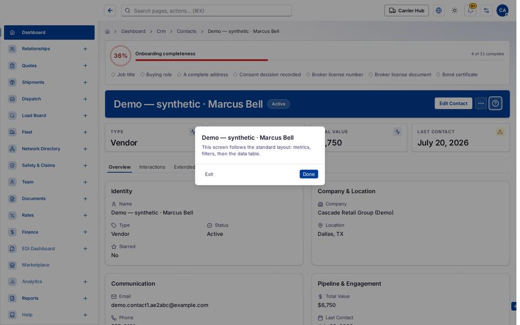Viewport: 520px width, 325px height.
Task: Click the Total Value activity icon
Action: pos(397,132)
